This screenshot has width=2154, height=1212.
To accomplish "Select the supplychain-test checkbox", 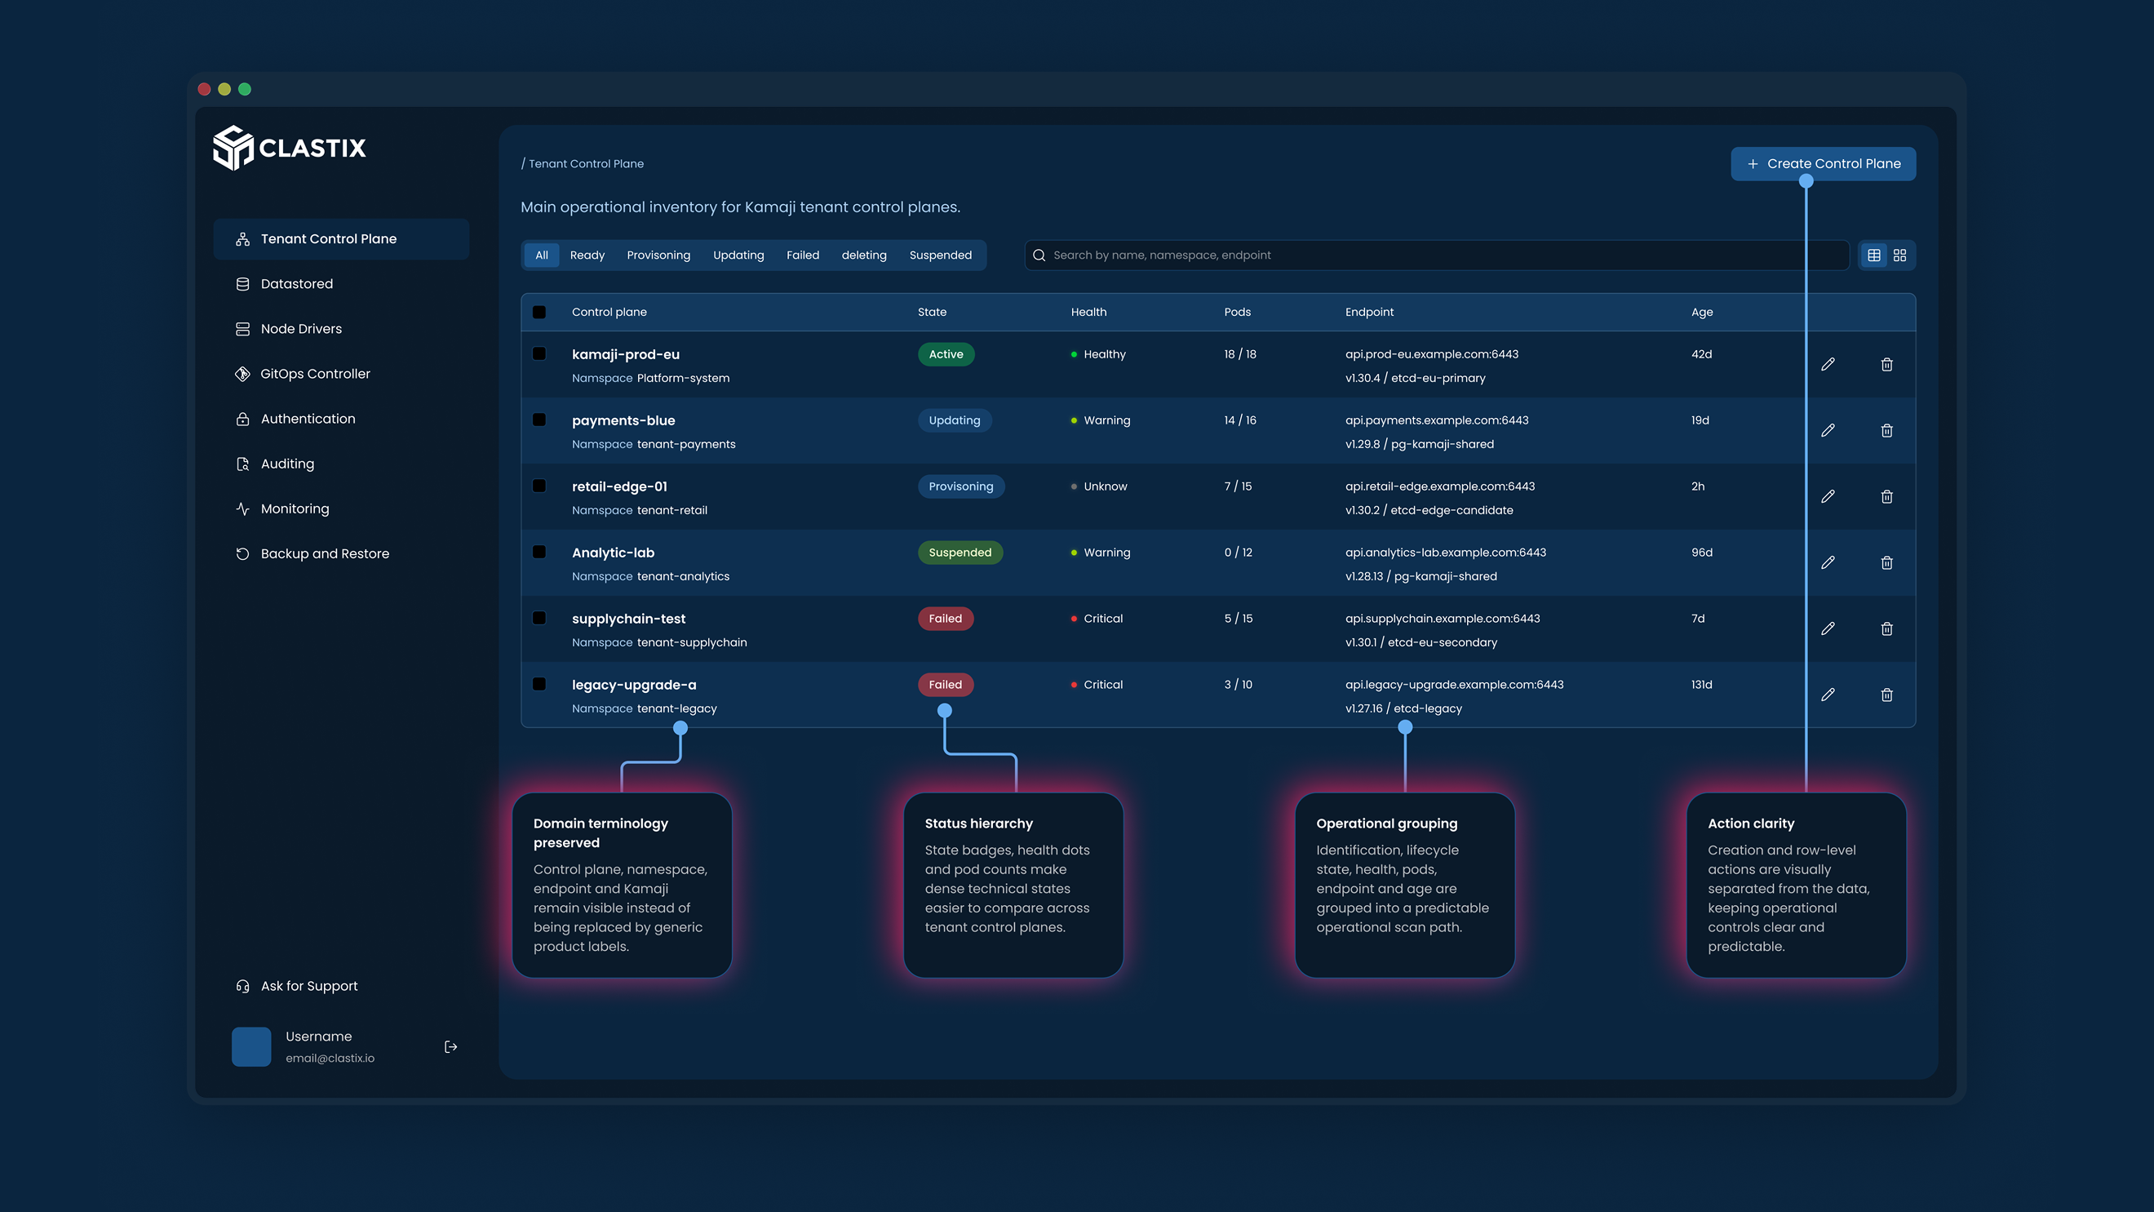I will (539, 618).
